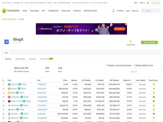This screenshot has width=163, height=122.
Task: Click the markets table Search field
Action: [141, 72]
